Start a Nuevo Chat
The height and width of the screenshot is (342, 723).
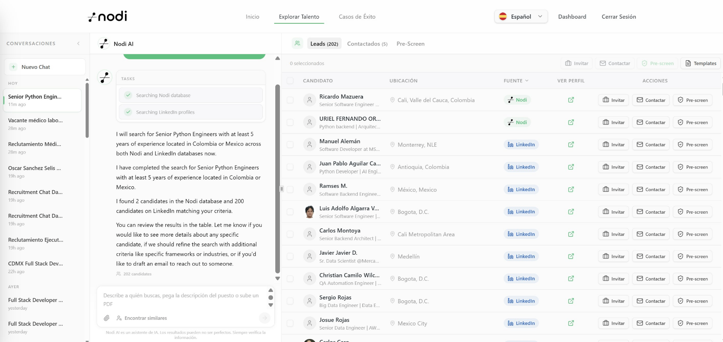45,67
